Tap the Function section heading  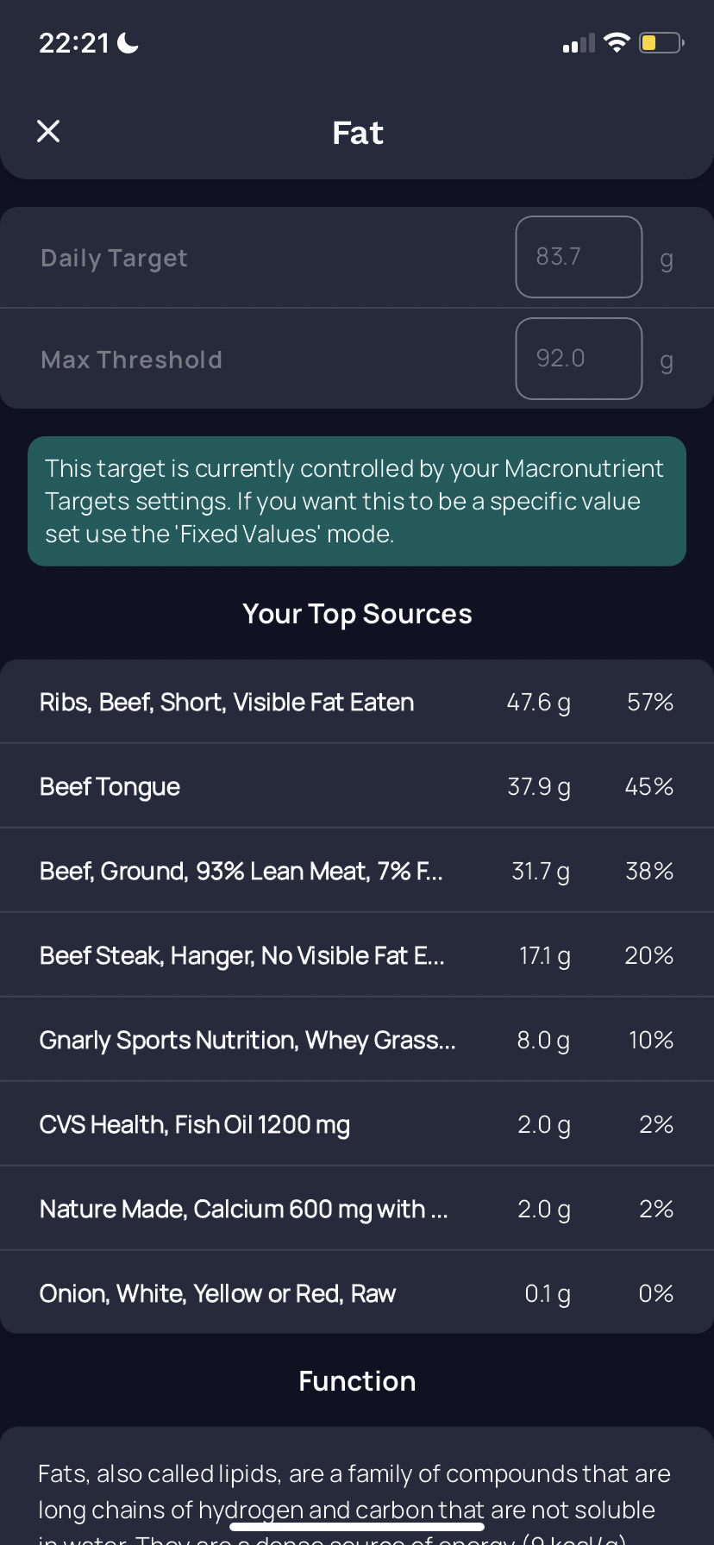[x=357, y=1381]
